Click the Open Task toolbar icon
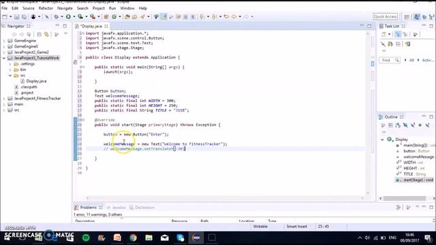Screen dimensions: 436x245 135,17
